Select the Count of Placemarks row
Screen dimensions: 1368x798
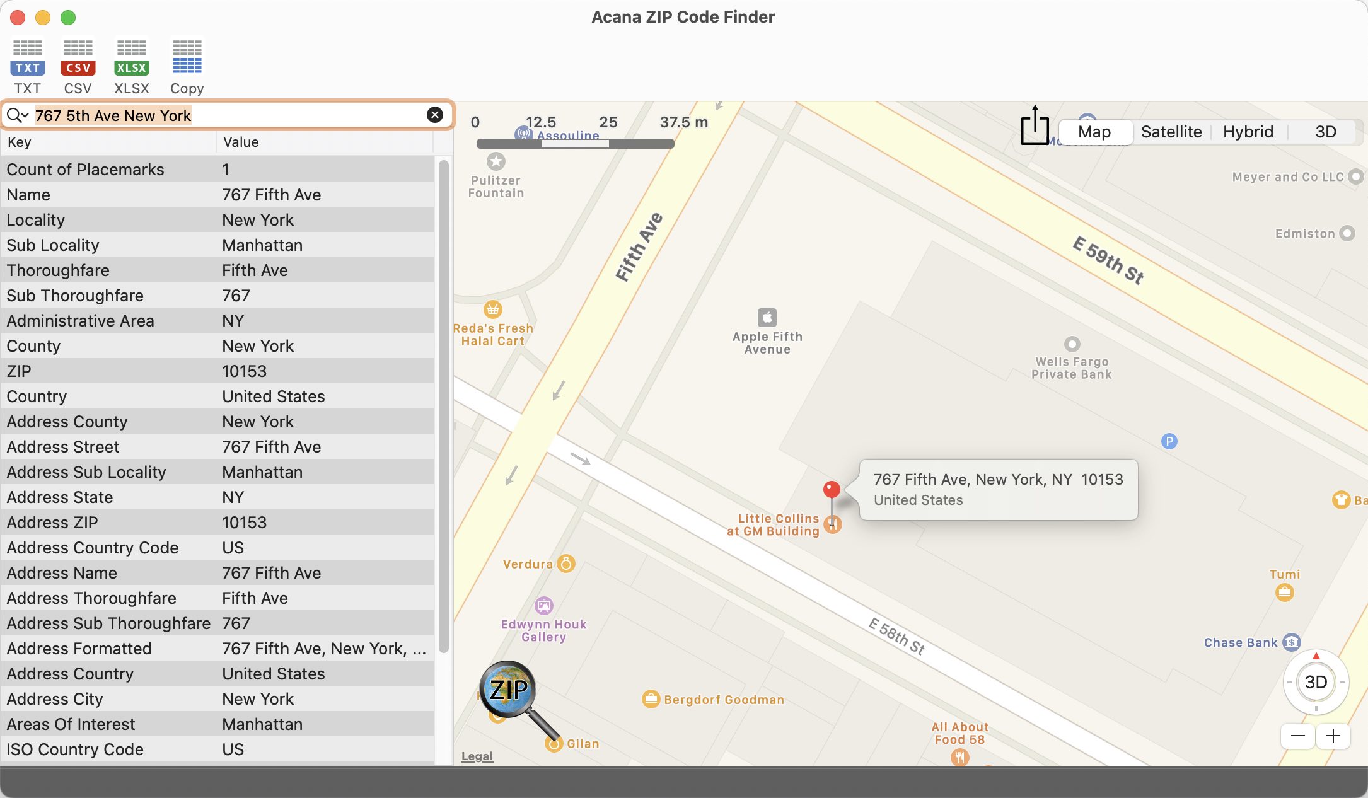tap(217, 170)
